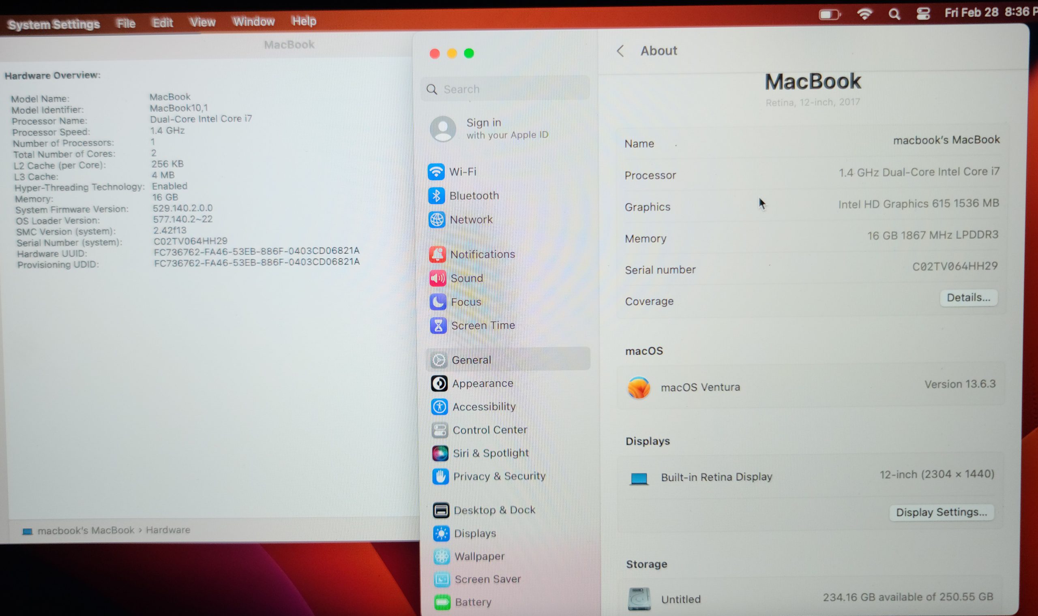Open Notifications settings
1038x616 pixels.
click(x=482, y=254)
